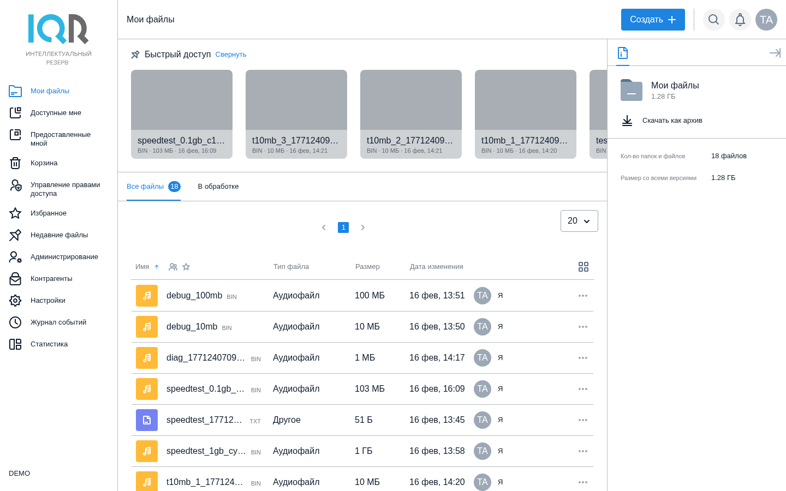Click the notifications bell icon
786x491 pixels.
pyautogui.click(x=740, y=20)
